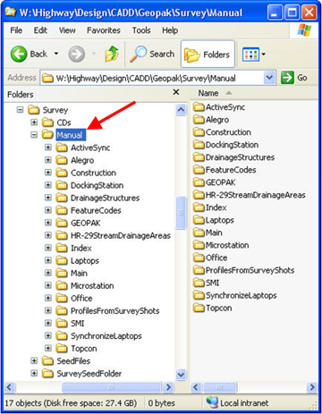Select DockingStation folder in file list
322x414 pixels.
225,145
